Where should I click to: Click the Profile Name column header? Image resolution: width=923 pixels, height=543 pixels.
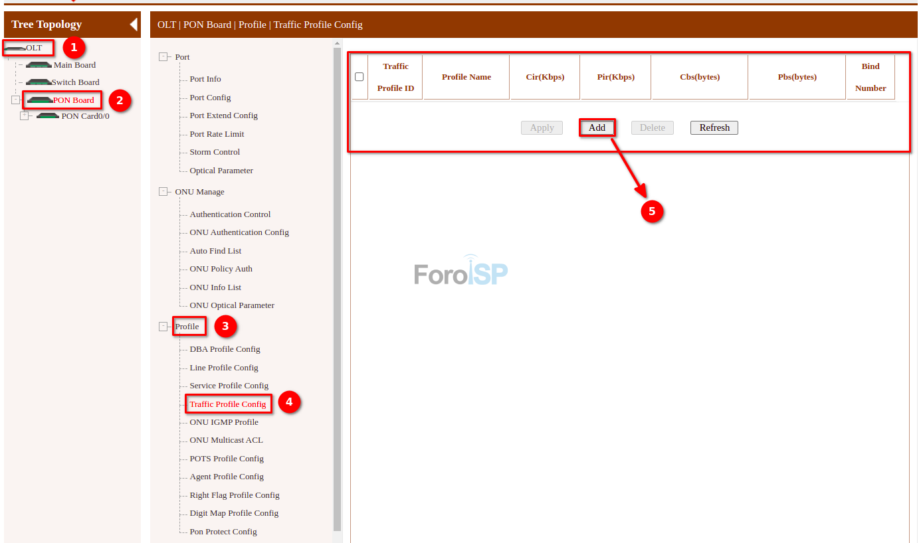tap(466, 77)
